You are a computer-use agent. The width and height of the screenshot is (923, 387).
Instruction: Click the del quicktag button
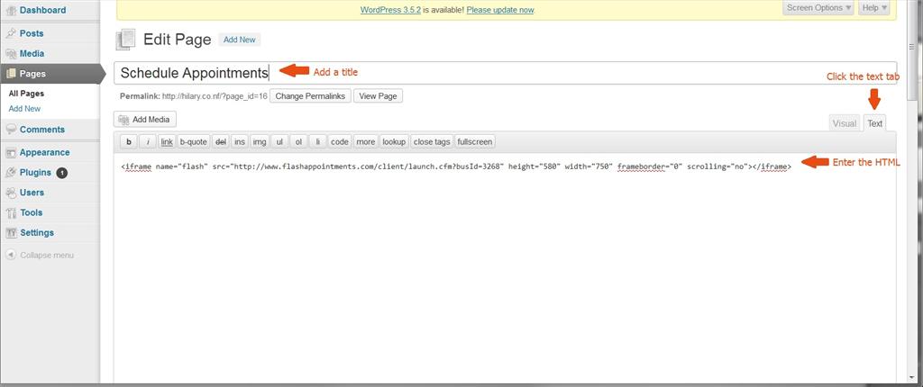221,141
